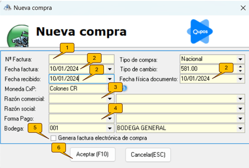Expand the Razón comercial name dropdown

pos(240,99)
